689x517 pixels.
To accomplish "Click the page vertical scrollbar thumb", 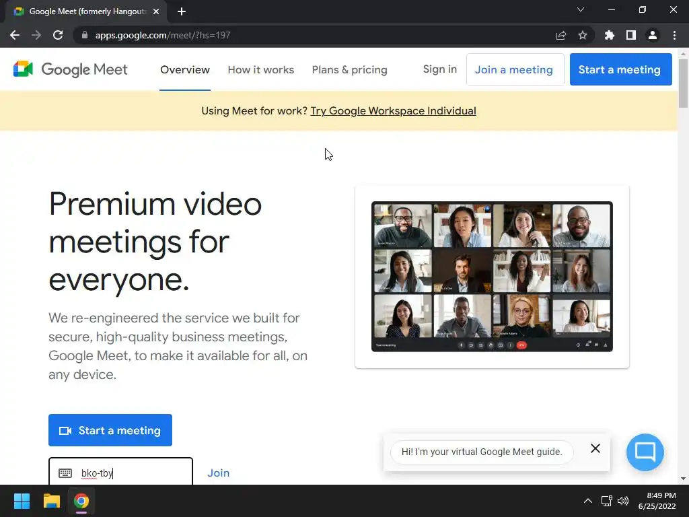I will (x=684, y=83).
